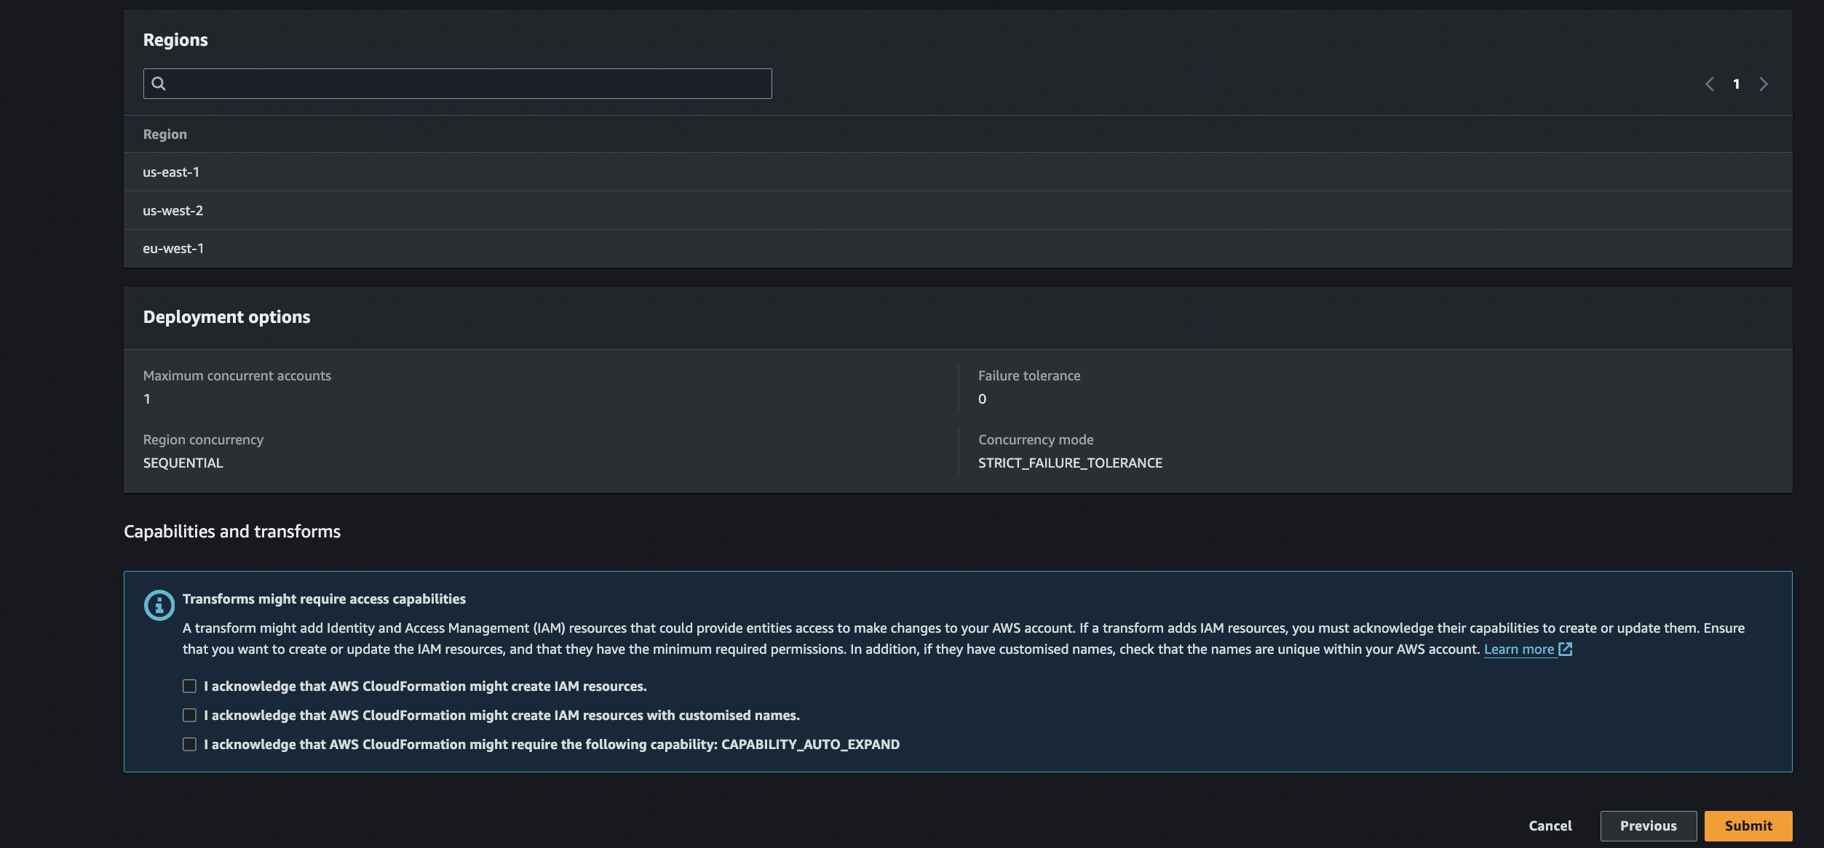Tick the acknowledge IAM resources creation checkbox
This screenshot has width=1824, height=848.
coord(189,686)
